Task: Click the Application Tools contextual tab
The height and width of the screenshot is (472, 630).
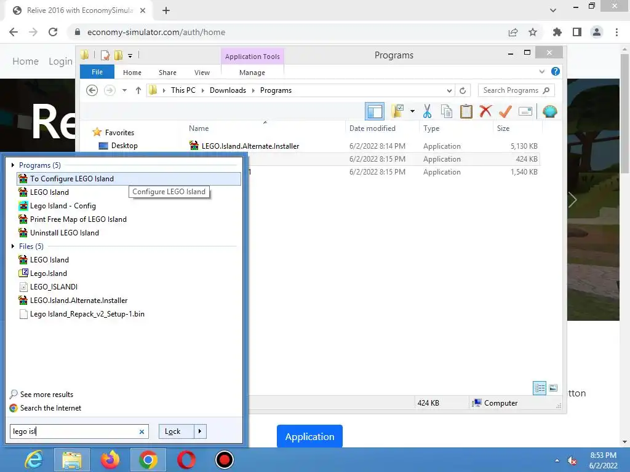Action: pyautogui.click(x=252, y=56)
